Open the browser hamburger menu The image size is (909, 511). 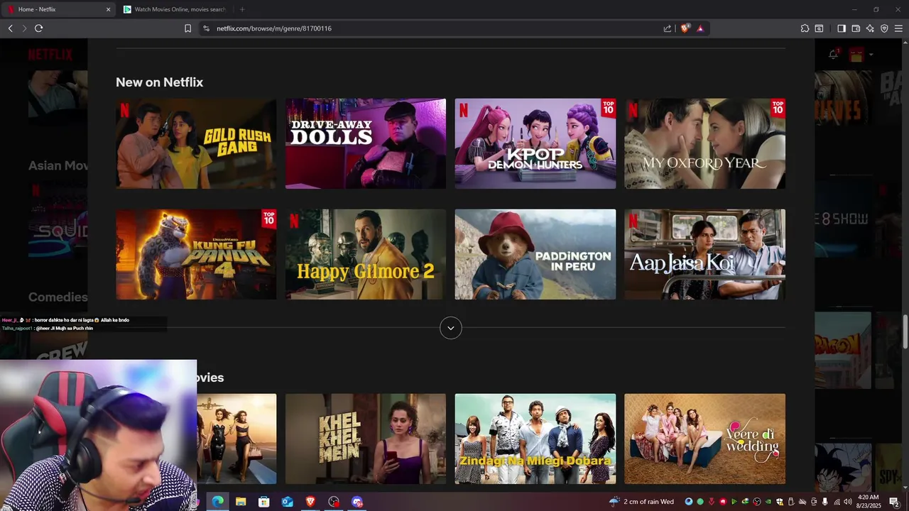(898, 28)
